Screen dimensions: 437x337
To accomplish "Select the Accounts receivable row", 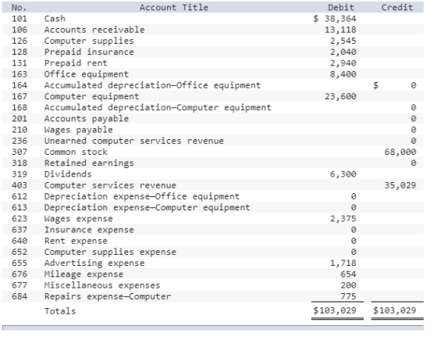I will click(x=213, y=30).
